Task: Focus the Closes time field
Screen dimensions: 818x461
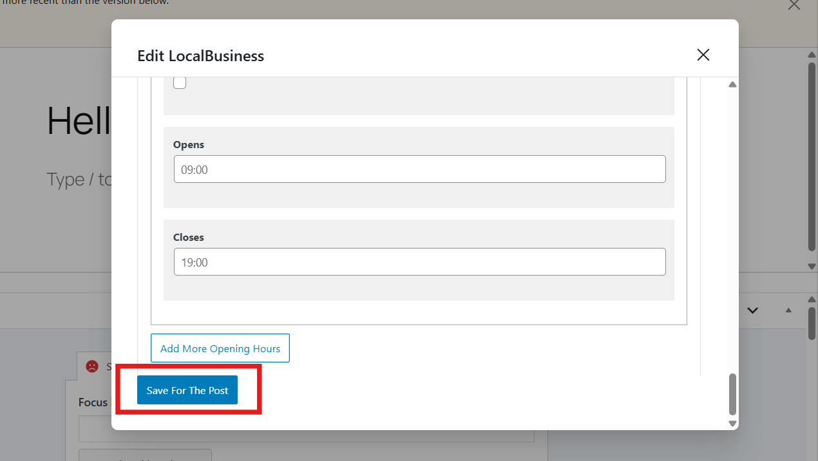Action: [419, 261]
